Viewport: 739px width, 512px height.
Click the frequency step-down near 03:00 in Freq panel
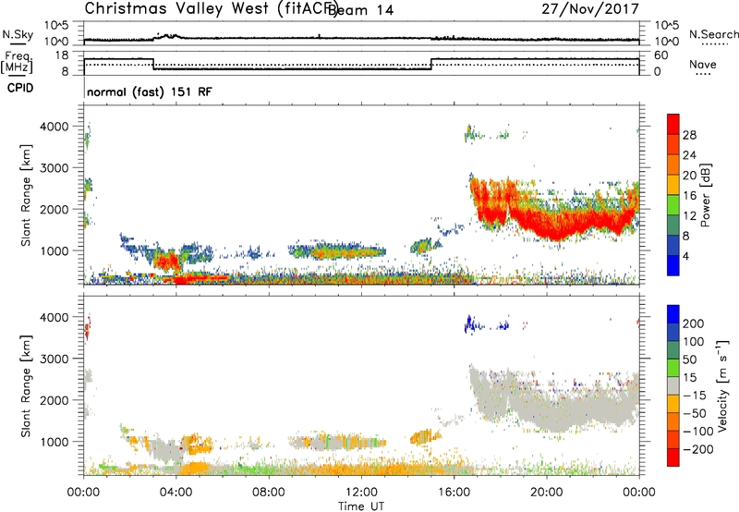click(x=153, y=64)
